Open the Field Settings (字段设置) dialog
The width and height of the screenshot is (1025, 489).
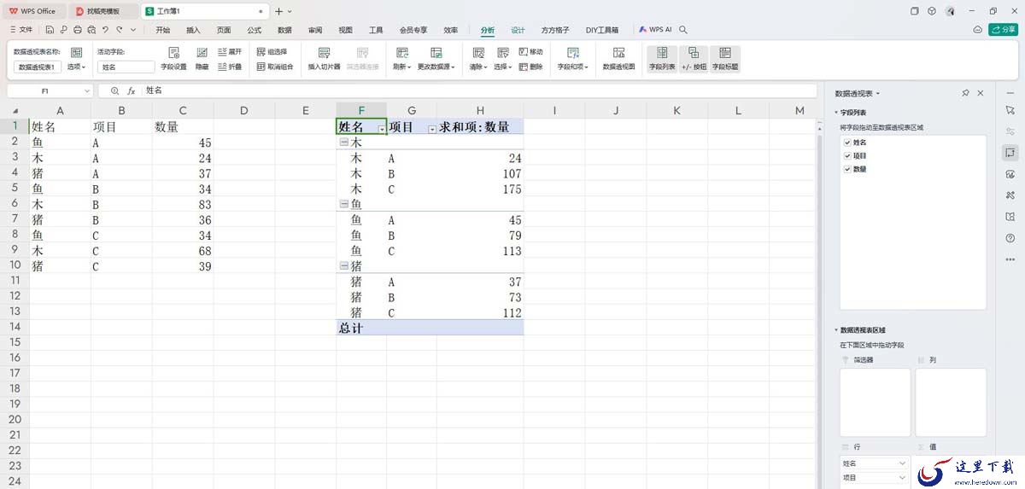tap(173, 58)
